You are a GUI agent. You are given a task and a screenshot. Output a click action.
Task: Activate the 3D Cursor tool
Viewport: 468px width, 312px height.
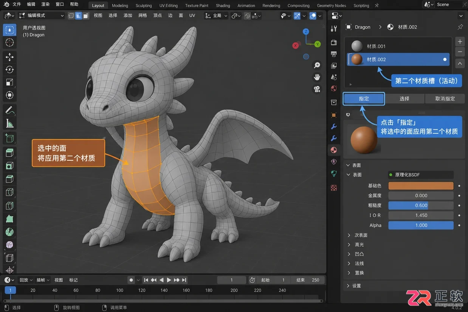click(x=9, y=42)
